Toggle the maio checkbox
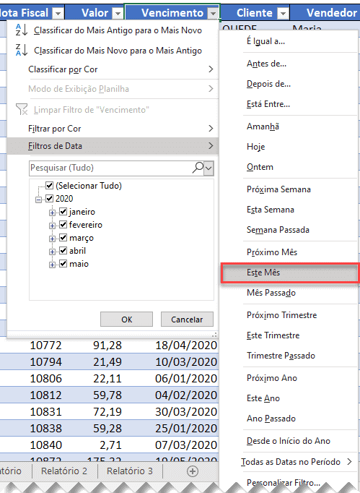360x493 pixels. coord(63,263)
